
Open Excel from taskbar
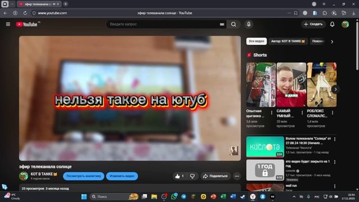pos(223,196)
